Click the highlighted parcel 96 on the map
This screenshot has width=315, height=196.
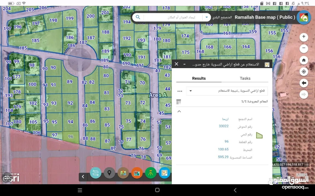(71, 137)
